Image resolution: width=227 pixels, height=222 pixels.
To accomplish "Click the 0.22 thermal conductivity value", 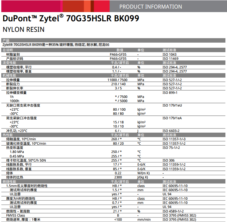I will 118,173.
